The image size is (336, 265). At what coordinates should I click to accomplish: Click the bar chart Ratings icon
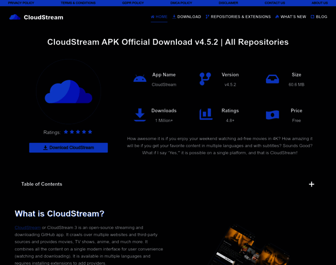click(206, 114)
